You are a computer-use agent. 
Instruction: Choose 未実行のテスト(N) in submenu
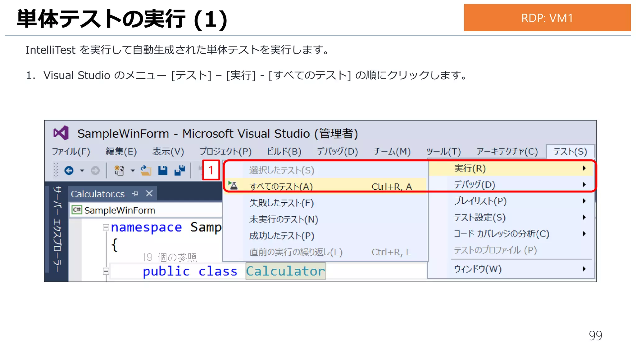pyautogui.click(x=325, y=219)
